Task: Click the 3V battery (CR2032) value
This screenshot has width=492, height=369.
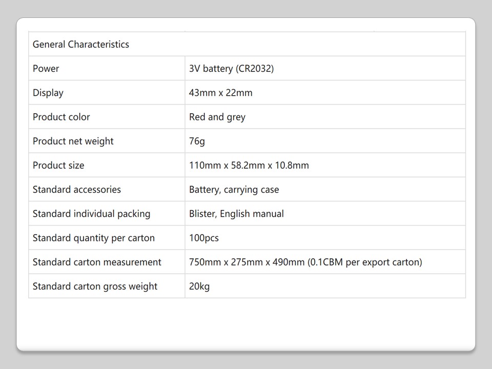Action: coord(232,69)
